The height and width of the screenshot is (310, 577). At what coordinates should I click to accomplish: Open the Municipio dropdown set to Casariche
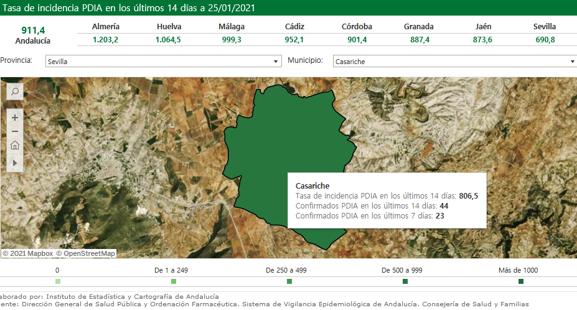click(x=454, y=62)
